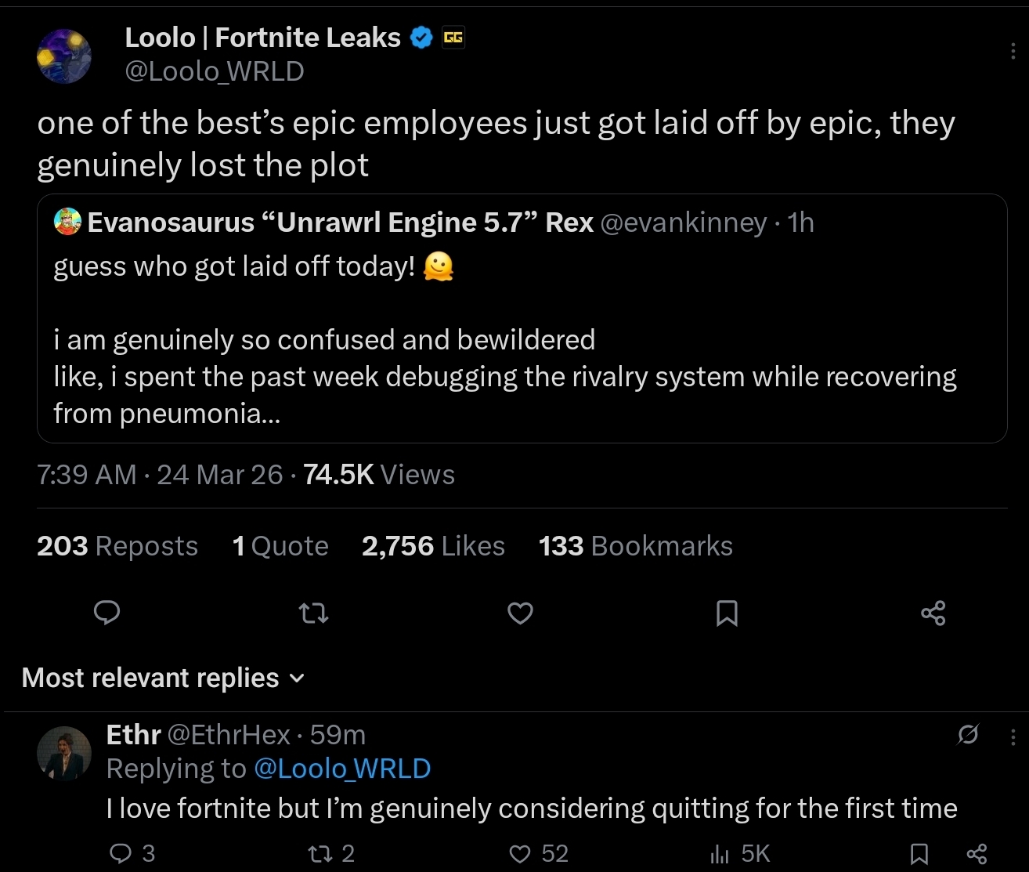View analytics on Ethr's reply
Screen dimensions: 1029x872
720,853
